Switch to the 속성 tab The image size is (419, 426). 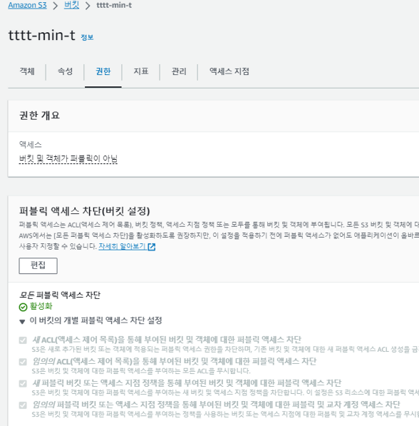click(x=65, y=71)
